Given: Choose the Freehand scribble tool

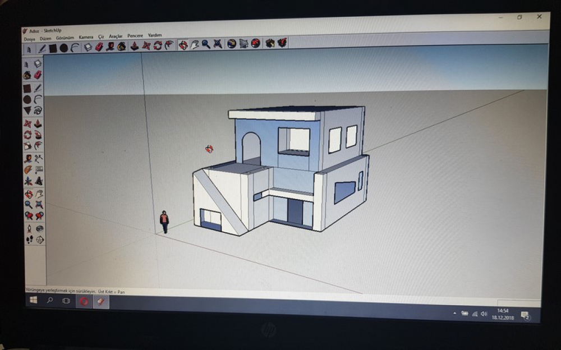Looking at the screenshot, I should pos(38,110).
